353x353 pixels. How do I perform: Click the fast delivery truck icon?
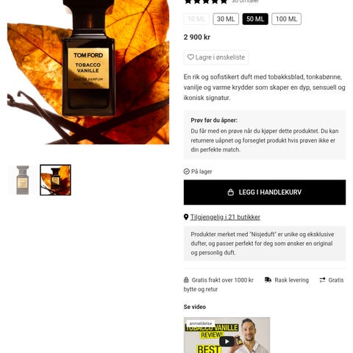tap(268, 280)
